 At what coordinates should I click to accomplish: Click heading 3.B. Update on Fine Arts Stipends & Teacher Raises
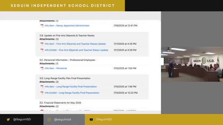67,35
